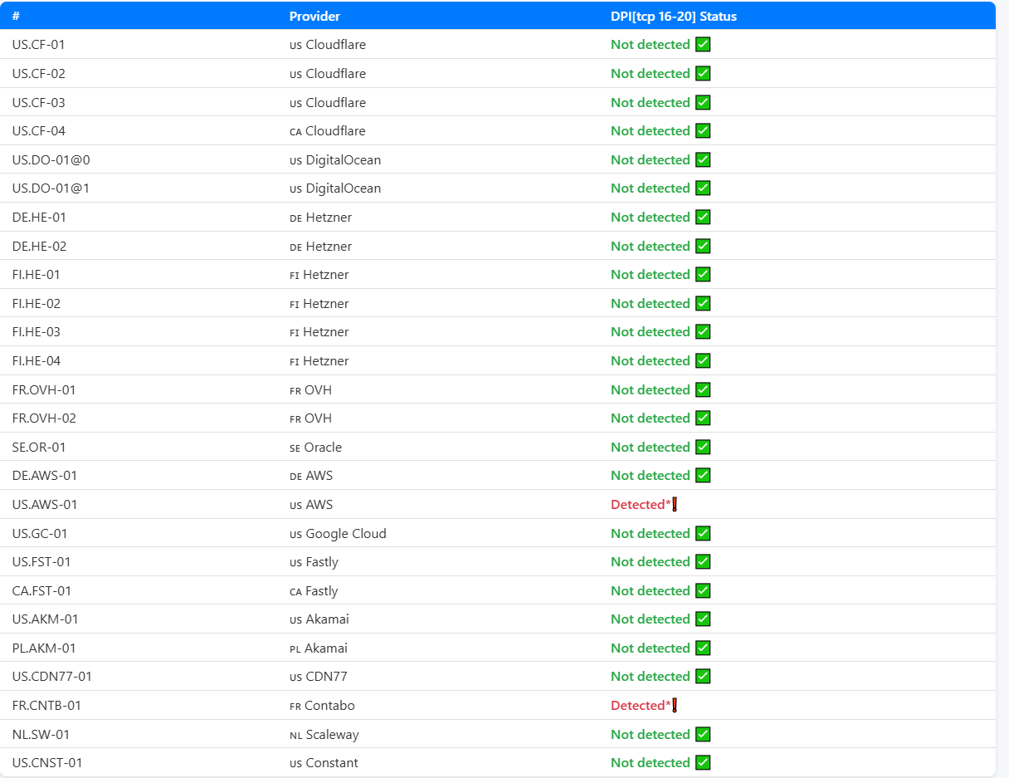Click 'Not detected' text in FI.HE-02 row

coord(651,303)
